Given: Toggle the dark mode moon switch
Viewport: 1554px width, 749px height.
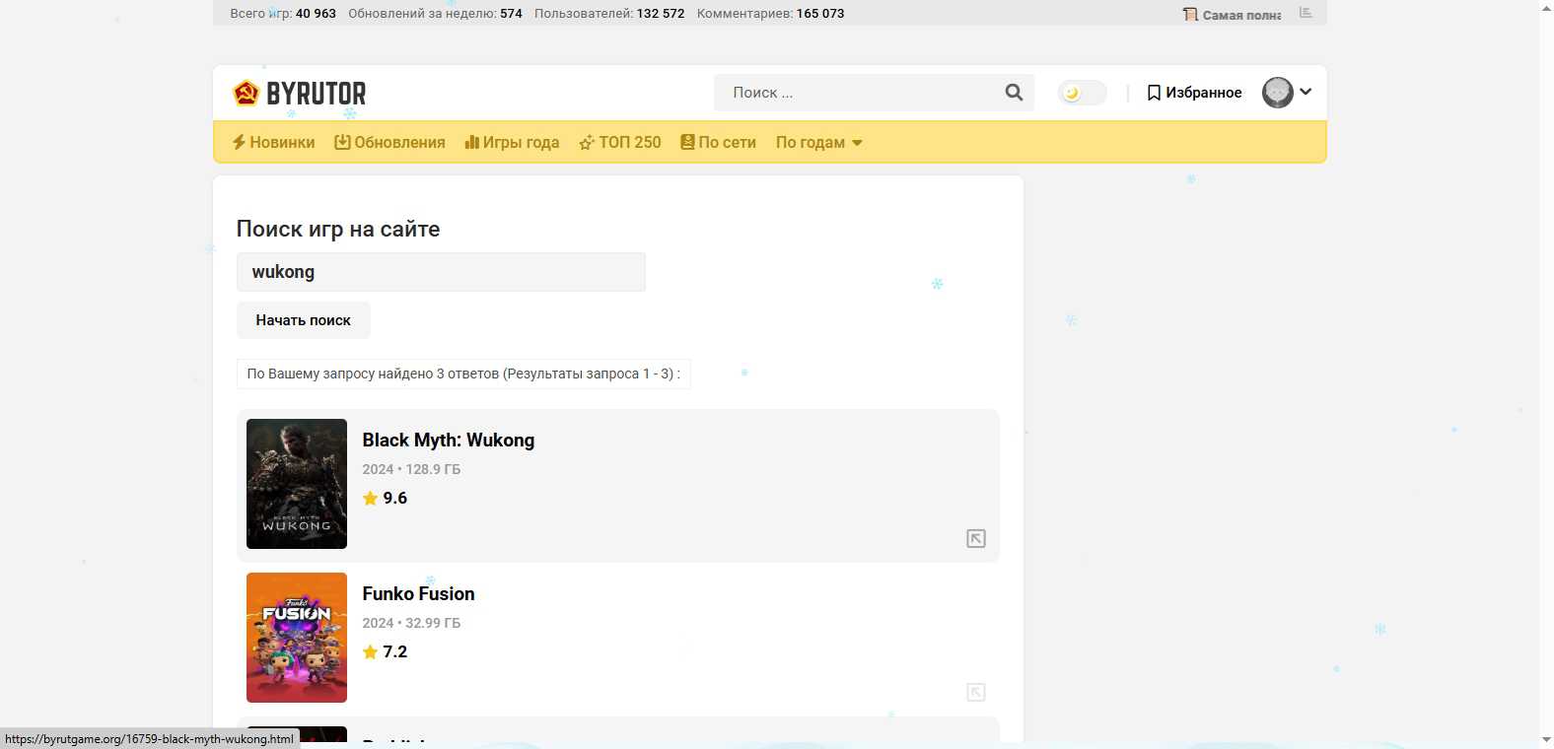Looking at the screenshot, I should click(1082, 93).
